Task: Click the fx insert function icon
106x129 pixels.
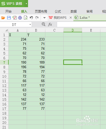Action: click(50, 24)
